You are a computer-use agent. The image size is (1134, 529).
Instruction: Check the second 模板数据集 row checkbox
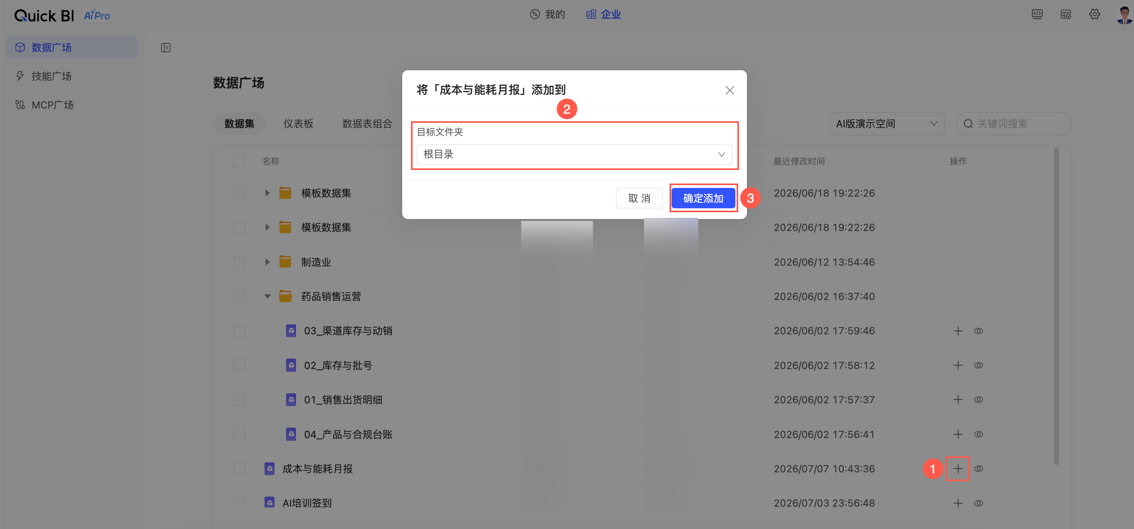pyautogui.click(x=239, y=227)
